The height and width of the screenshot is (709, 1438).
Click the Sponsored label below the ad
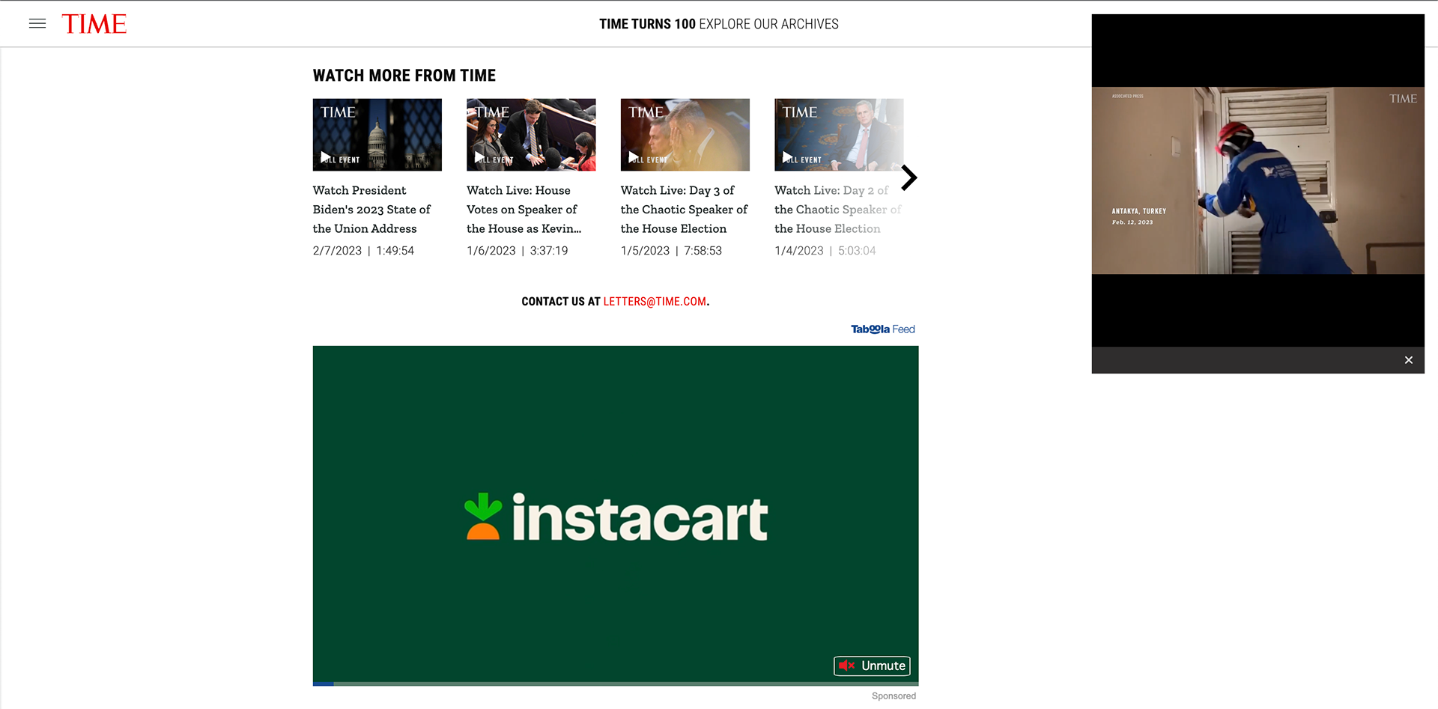click(894, 696)
